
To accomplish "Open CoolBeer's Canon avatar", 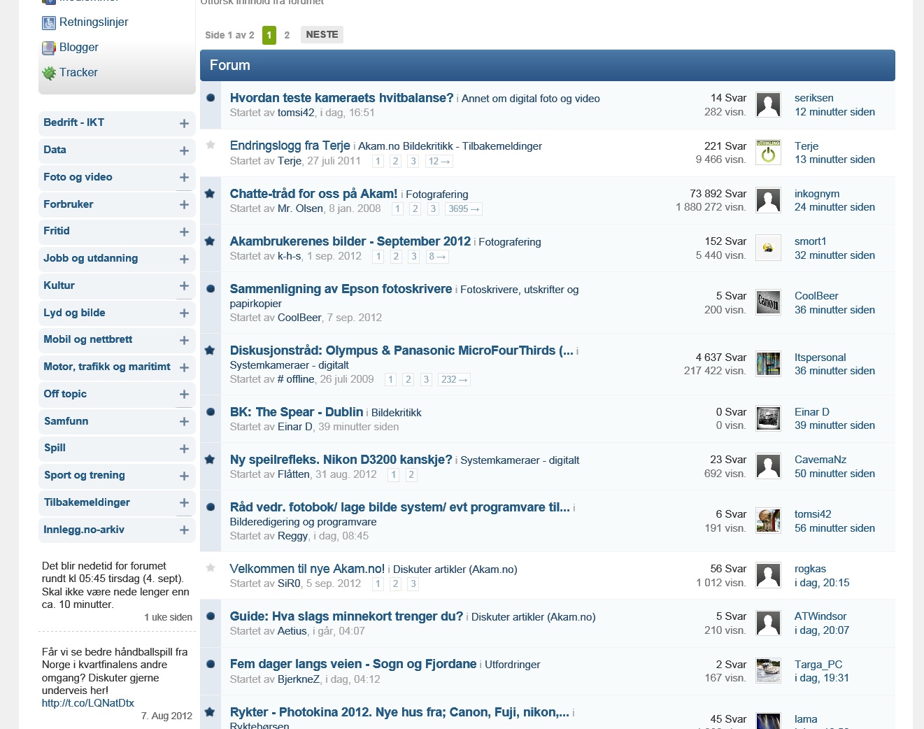I will tap(768, 303).
